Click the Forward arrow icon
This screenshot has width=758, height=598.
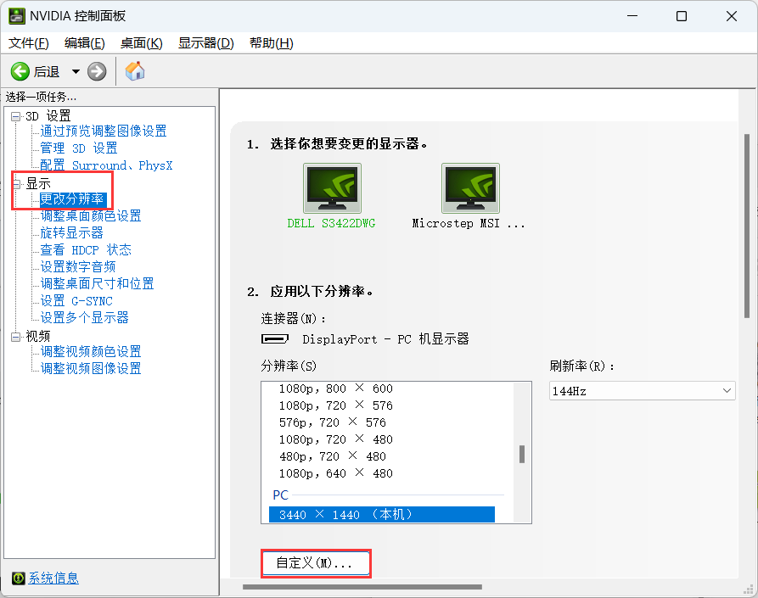click(x=97, y=71)
